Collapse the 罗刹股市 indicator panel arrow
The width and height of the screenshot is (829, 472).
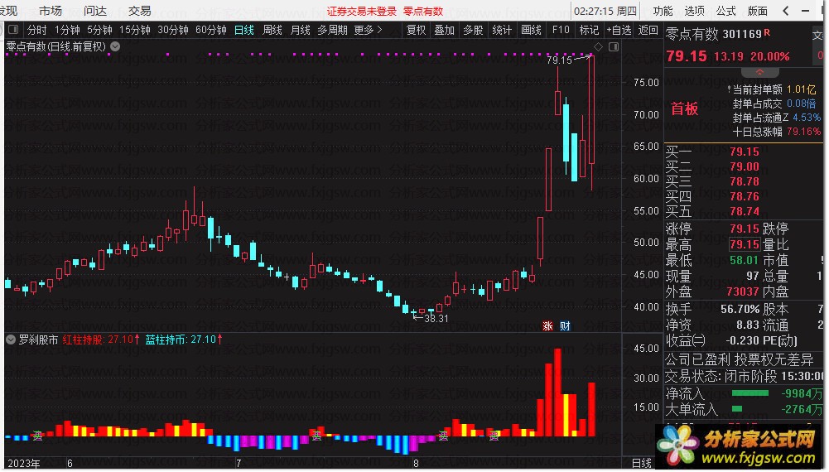pyautogui.click(x=11, y=340)
